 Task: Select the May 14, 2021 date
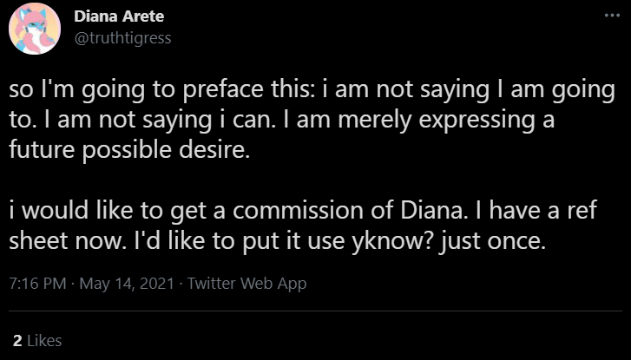(x=127, y=283)
